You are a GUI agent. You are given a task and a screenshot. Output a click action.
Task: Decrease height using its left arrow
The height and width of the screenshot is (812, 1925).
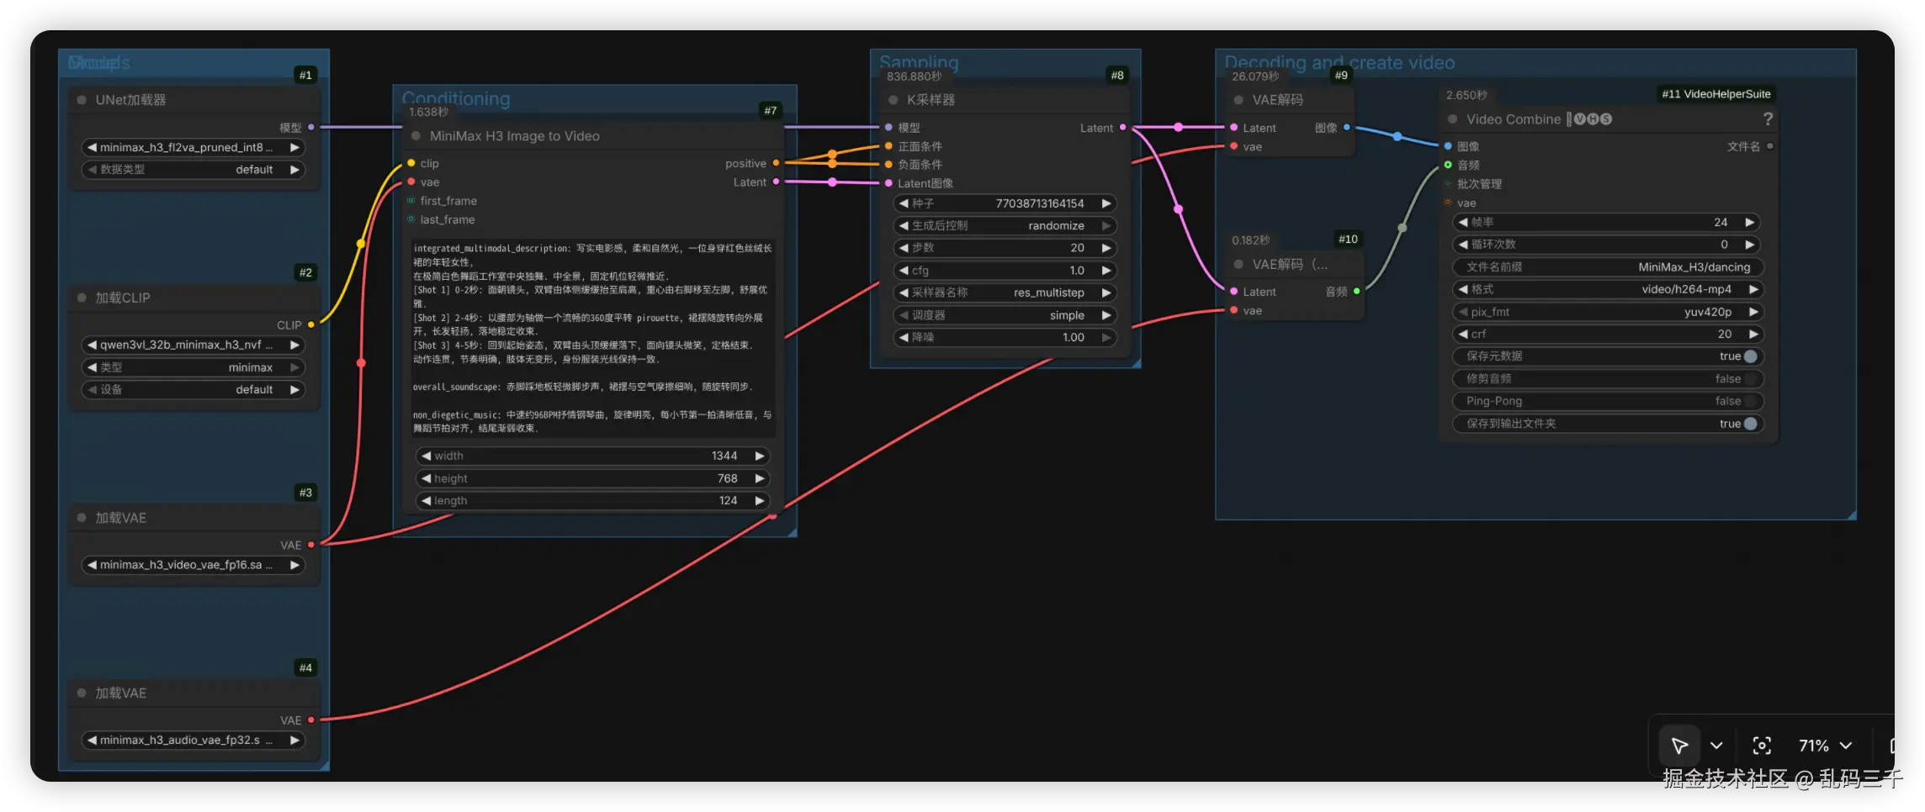(427, 478)
